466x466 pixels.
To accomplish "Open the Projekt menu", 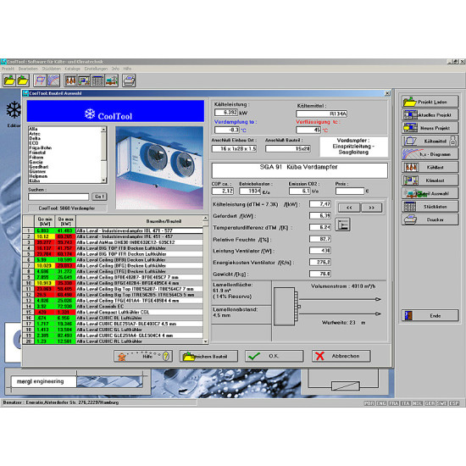I will pos(8,69).
